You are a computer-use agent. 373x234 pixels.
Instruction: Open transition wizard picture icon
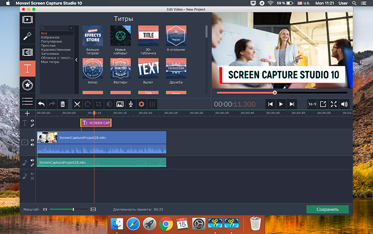(x=120, y=104)
